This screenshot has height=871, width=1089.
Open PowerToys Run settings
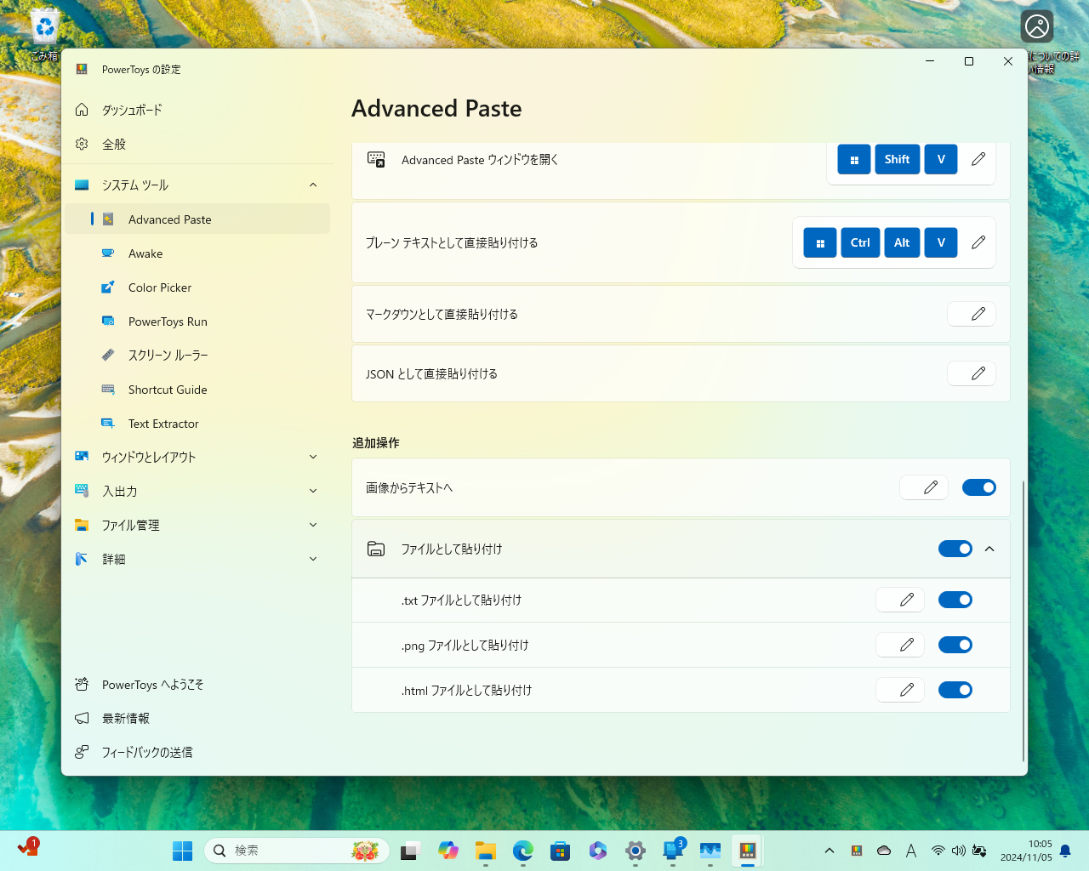(197, 322)
